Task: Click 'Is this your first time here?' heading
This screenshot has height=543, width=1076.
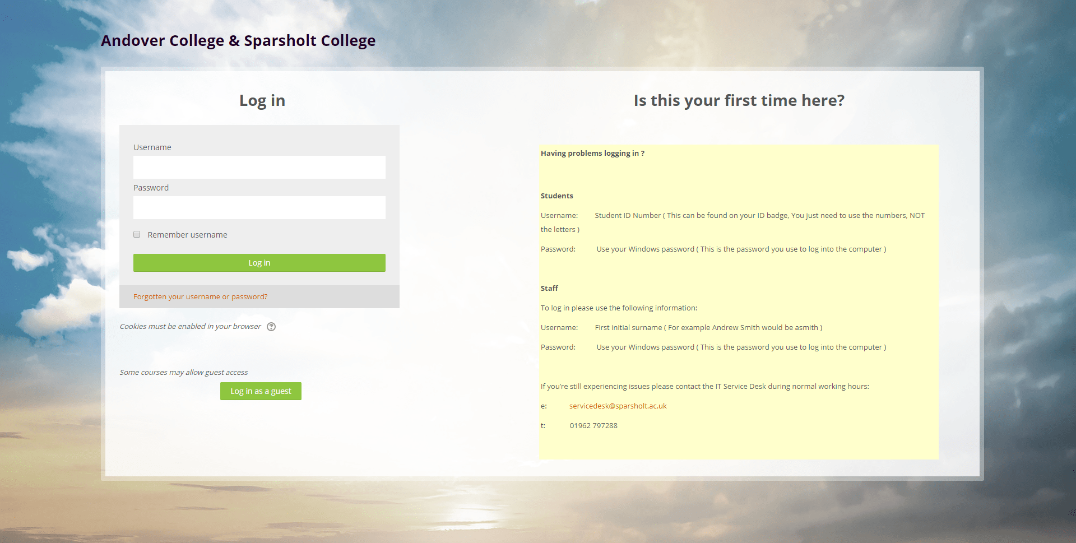Action: (x=739, y=100)
